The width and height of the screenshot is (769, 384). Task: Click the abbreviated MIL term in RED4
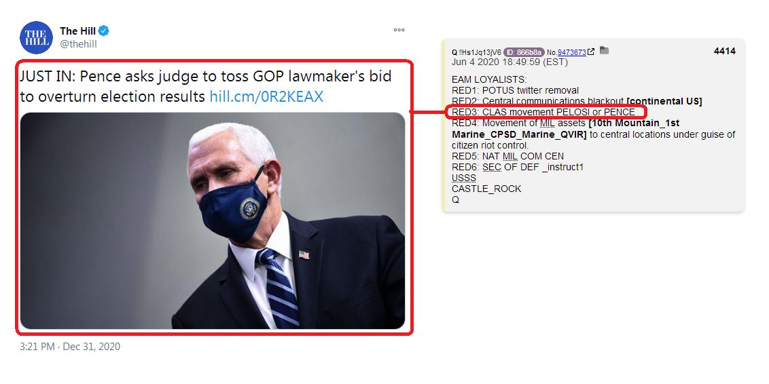coord(548,123)
